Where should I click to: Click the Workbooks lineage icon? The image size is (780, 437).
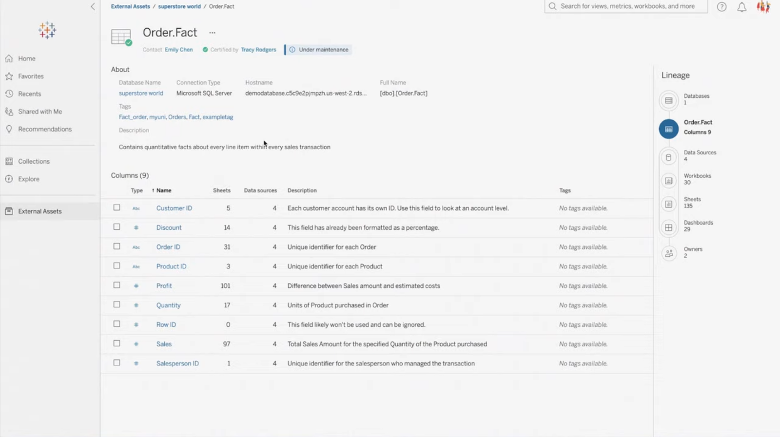pos(668,181)
